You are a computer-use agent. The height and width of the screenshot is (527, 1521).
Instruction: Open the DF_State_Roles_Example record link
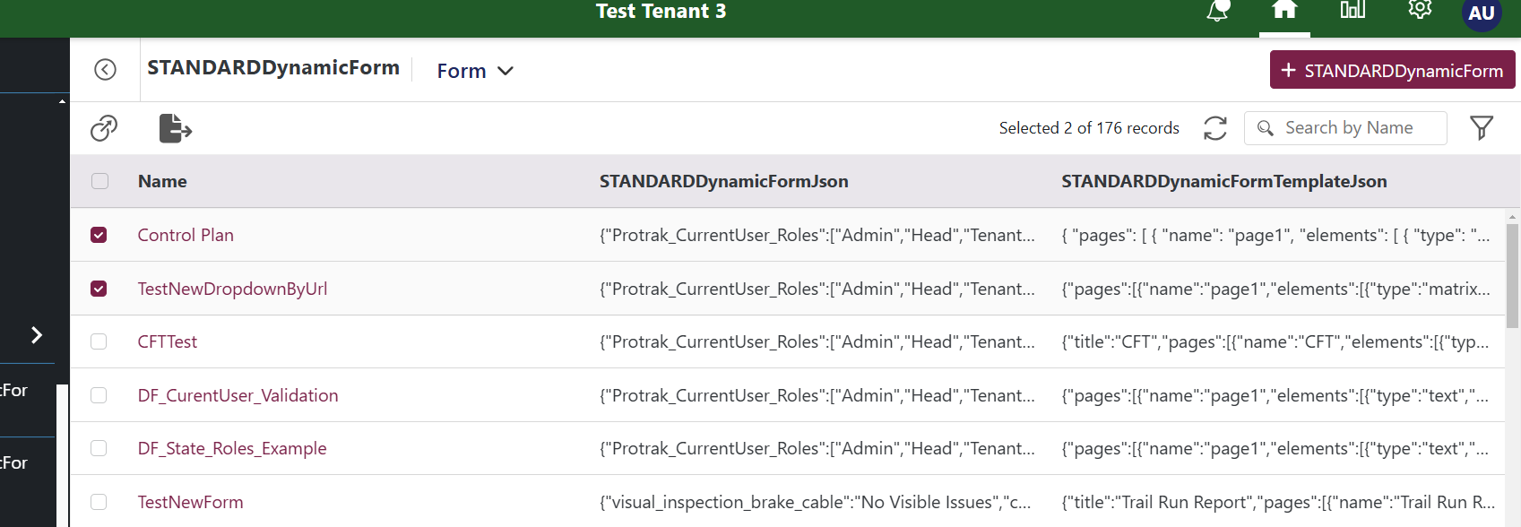pos(232,448)
